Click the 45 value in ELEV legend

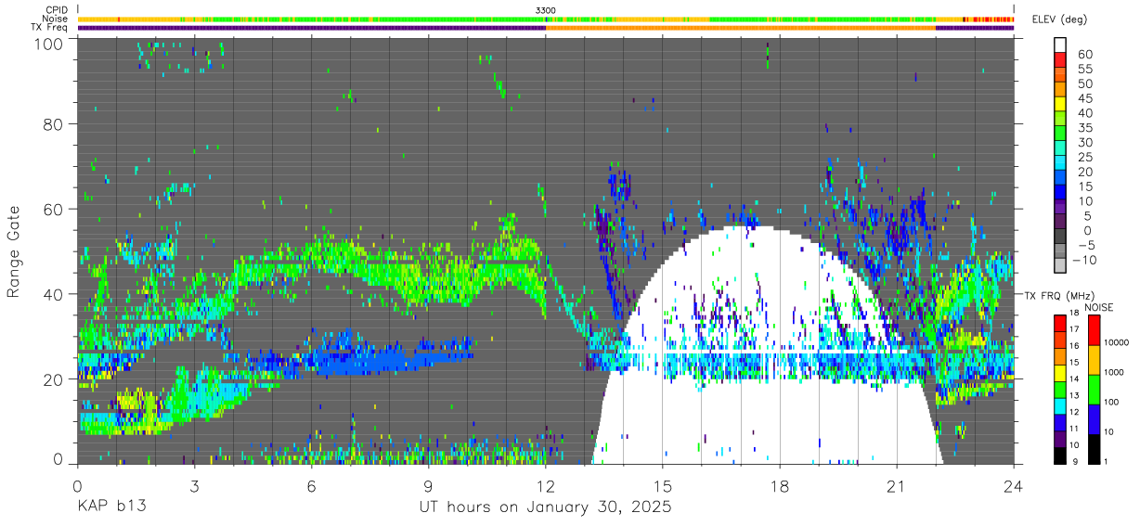[x=1086, y=98]
